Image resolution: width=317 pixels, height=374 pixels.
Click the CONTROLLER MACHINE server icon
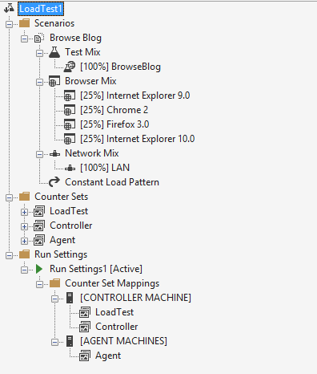pos(70,298)
